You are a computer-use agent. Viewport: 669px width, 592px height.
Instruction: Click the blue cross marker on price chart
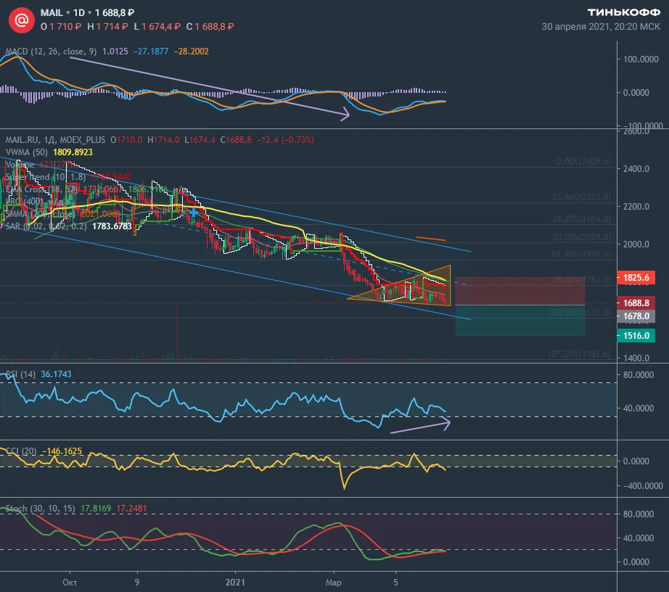193,212
